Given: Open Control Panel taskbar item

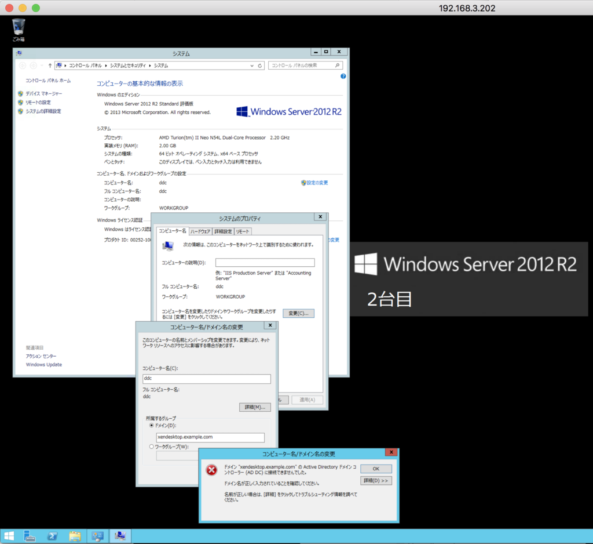Looking at the screenshot, I should point(97,536).
